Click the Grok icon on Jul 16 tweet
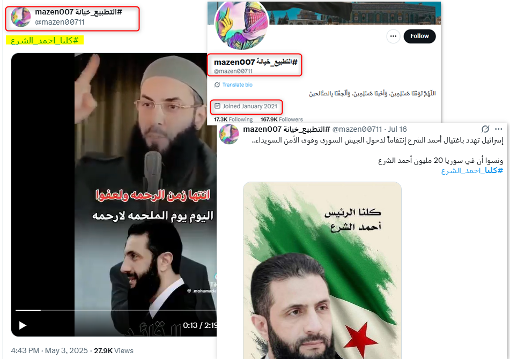 (x=485, y=129)
